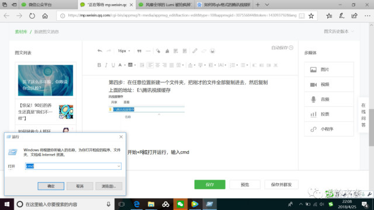Open the emoji smiley picker
Viewport: 374px width, 210px height.
(212, 51)
